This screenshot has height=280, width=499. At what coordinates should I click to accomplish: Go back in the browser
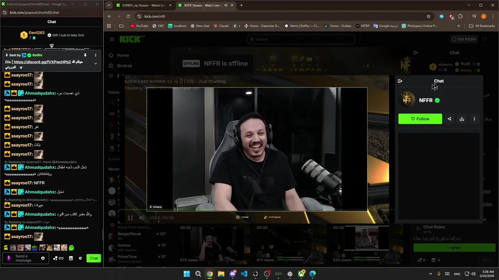pyautogui.click(x=110, y=16)
